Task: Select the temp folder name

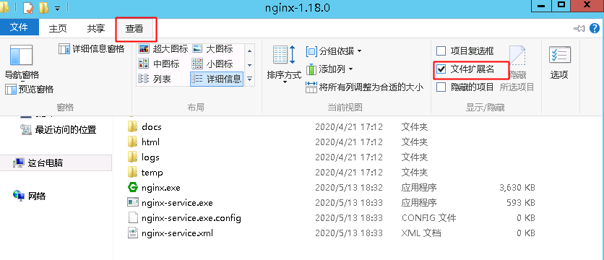Action: pyautogui.click(x=152, y=173)
